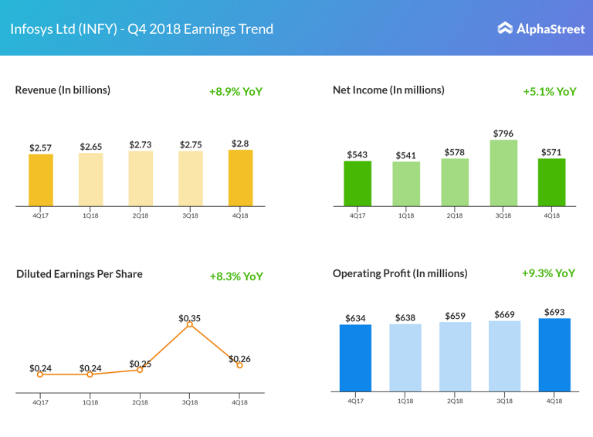
Task: Click the 3Q18 net income bar at $796
Action: 503,173
